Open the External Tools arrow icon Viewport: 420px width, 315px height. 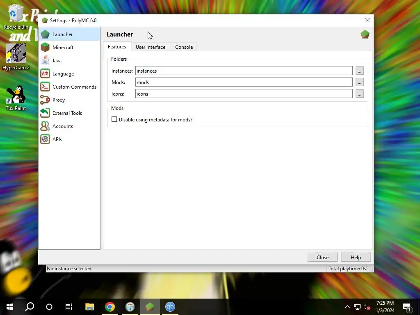45,113
